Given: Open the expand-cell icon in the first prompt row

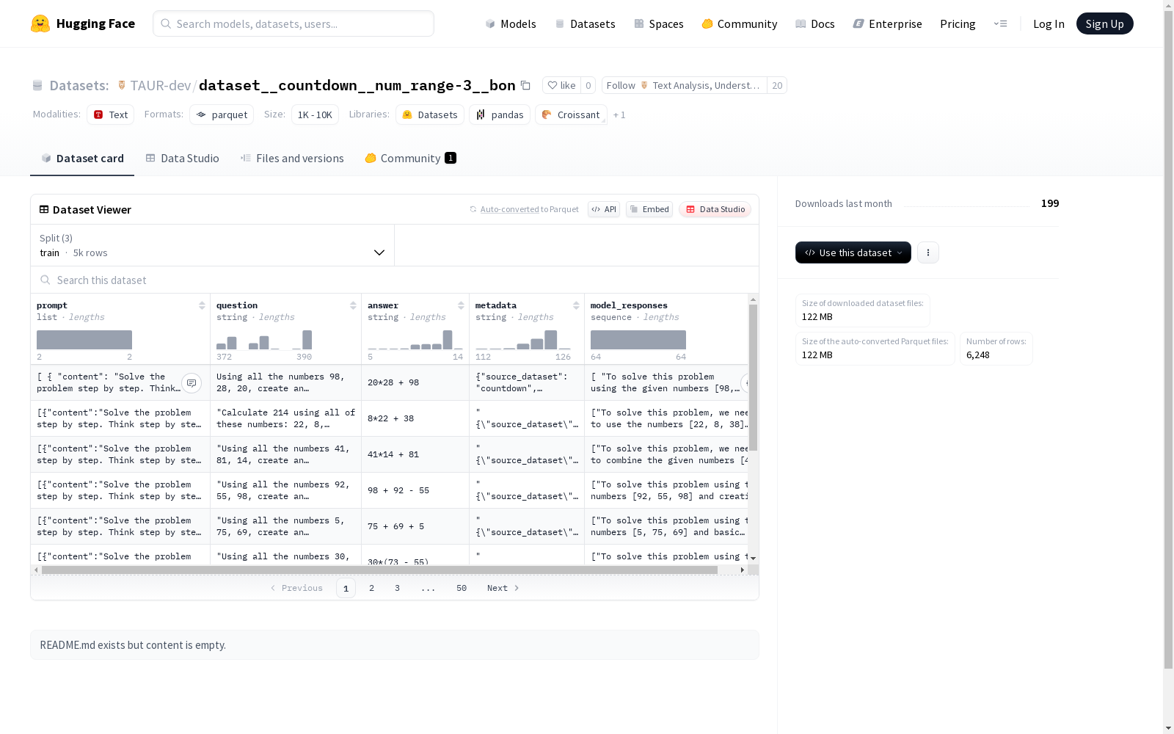Looking at the screenshot, I should 192,383.
